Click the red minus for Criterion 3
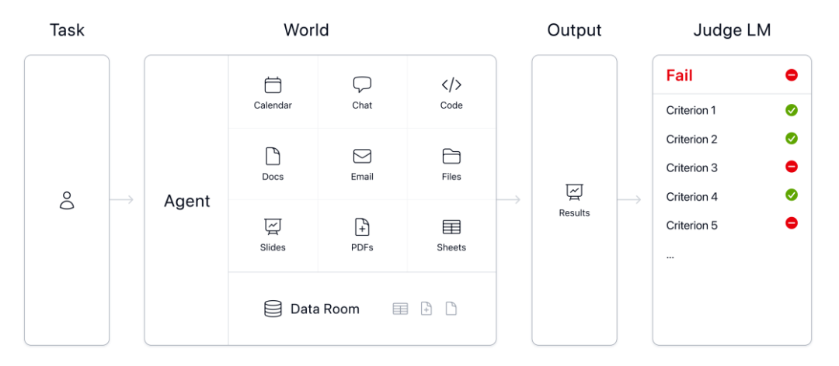The width and height of the screenshot is (839, 366). click(792, 167)
